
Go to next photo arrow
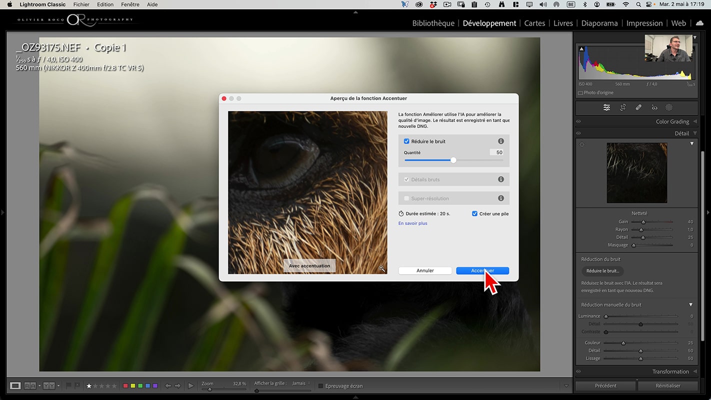(177, 385)
